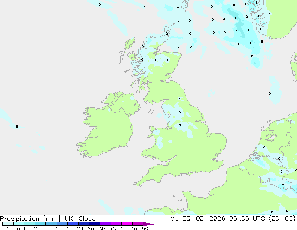Click the lone 0 value in the North Sea east of England
The width and height of the screenshot is (297, 230).
270,93
